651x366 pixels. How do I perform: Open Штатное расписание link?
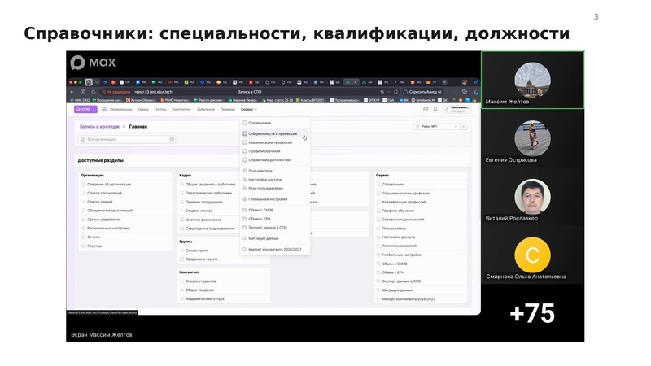coord(203,220)
